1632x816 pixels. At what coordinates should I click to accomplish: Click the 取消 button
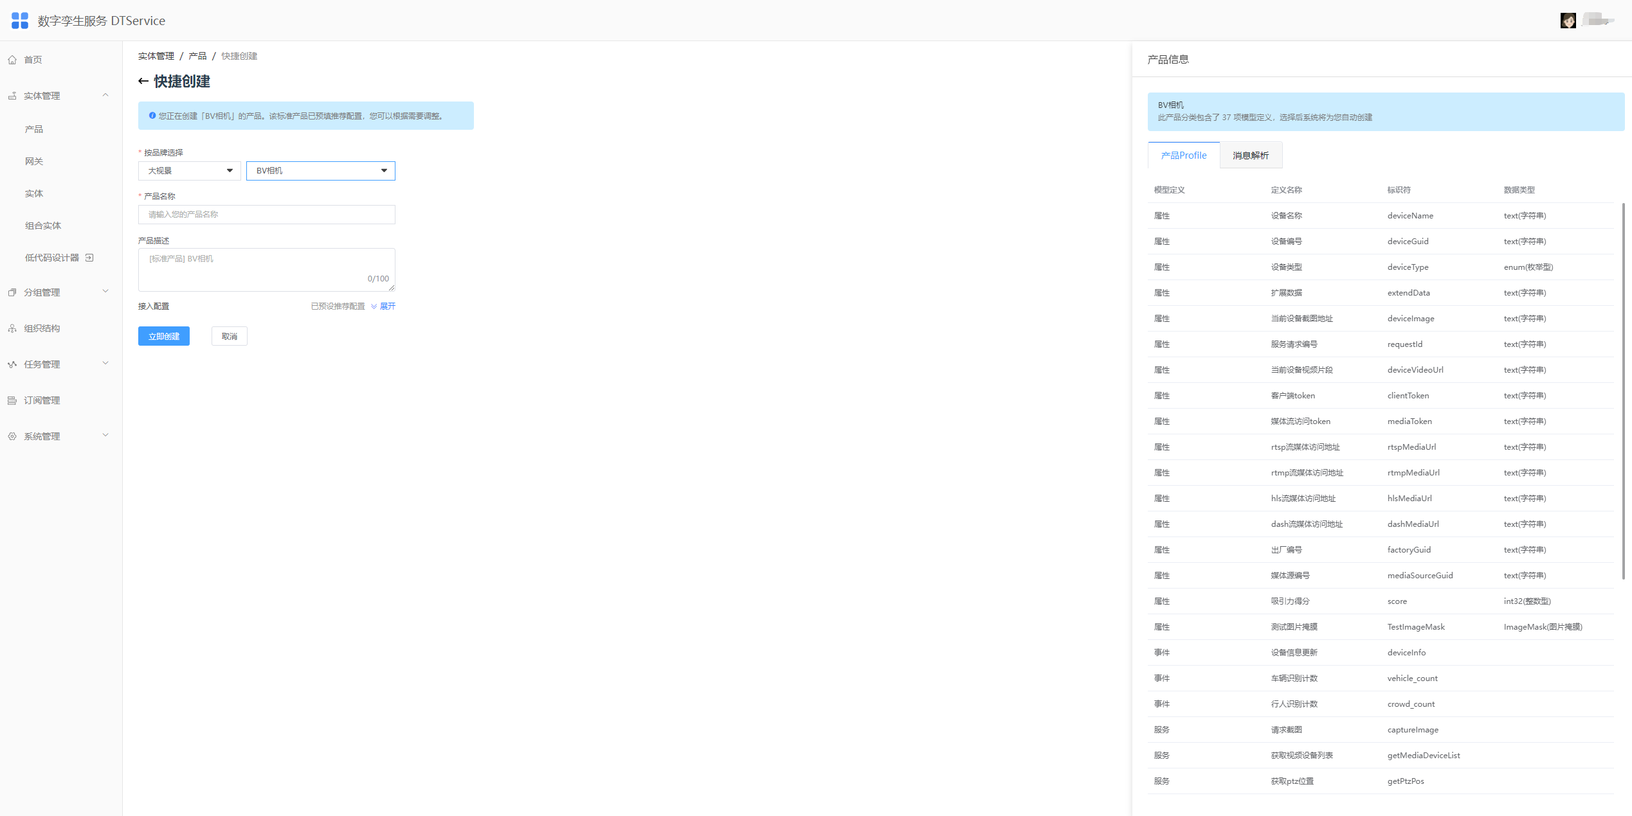click(230, 336)
